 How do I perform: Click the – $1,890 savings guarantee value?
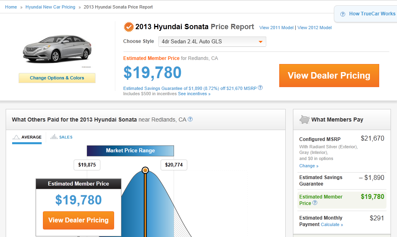coord(372,178)
